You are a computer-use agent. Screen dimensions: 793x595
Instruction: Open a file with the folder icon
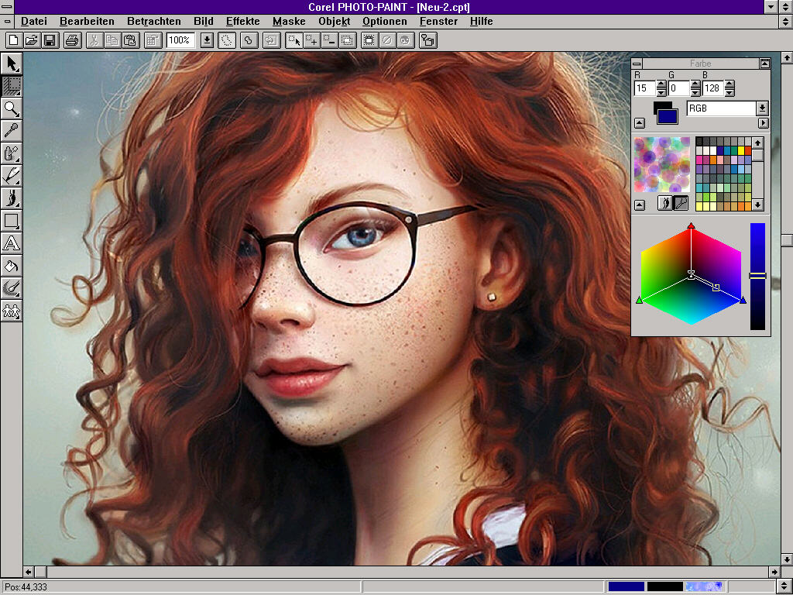pos(32,40)
